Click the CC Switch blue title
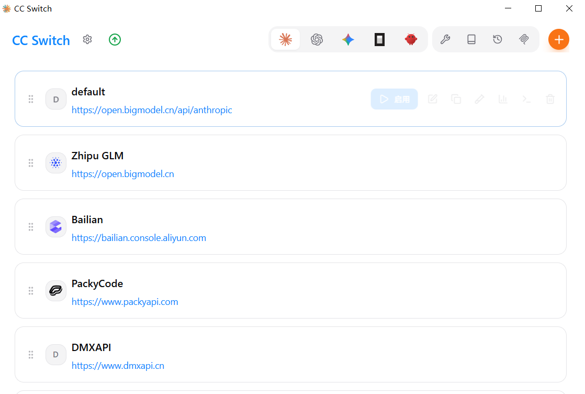Viewport: 585px width, 394px height. tap(41, 40)
